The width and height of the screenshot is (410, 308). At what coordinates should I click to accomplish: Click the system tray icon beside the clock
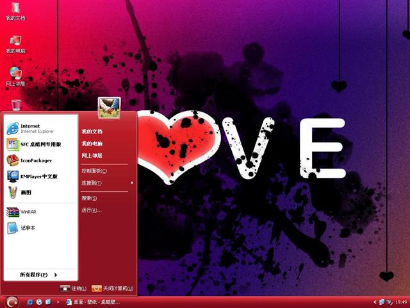pos(389,302)
